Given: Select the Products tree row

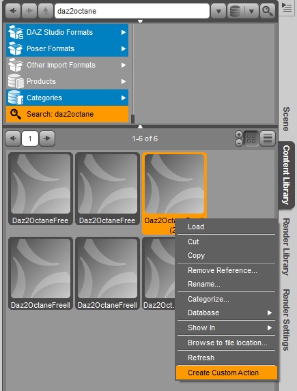Looking at the screenshot, I should [67, 81].
